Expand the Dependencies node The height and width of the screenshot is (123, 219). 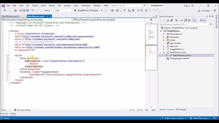click(x=164, y=34)
